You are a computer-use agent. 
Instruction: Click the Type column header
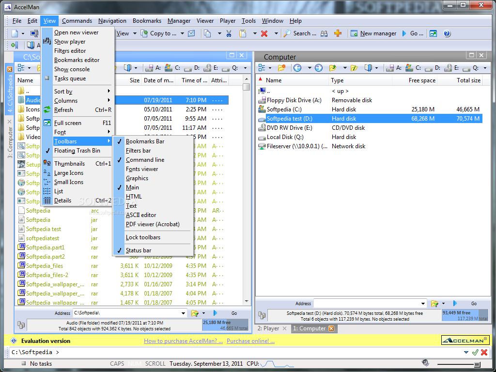pyautogui.click(x=360, y=80)
